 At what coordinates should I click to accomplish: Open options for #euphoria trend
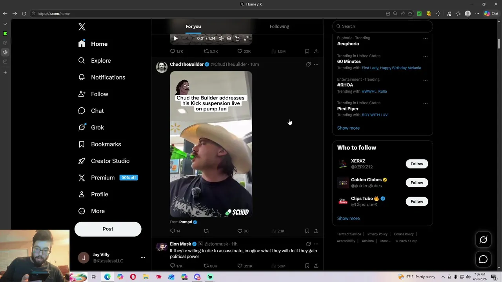click(426, 38)
